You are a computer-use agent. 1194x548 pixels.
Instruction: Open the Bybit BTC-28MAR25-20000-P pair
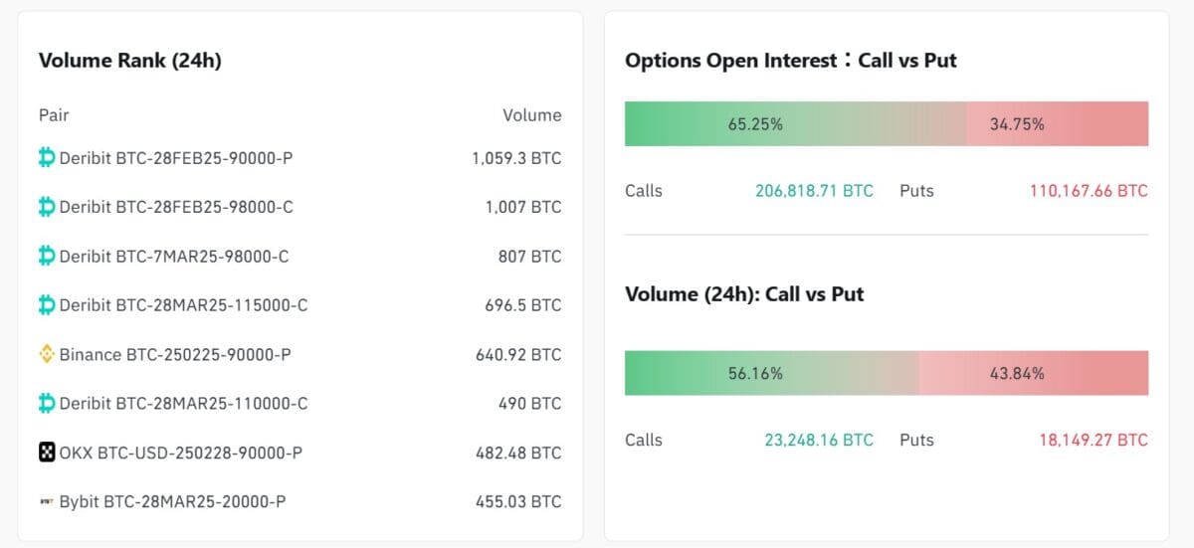coord(172,502)
